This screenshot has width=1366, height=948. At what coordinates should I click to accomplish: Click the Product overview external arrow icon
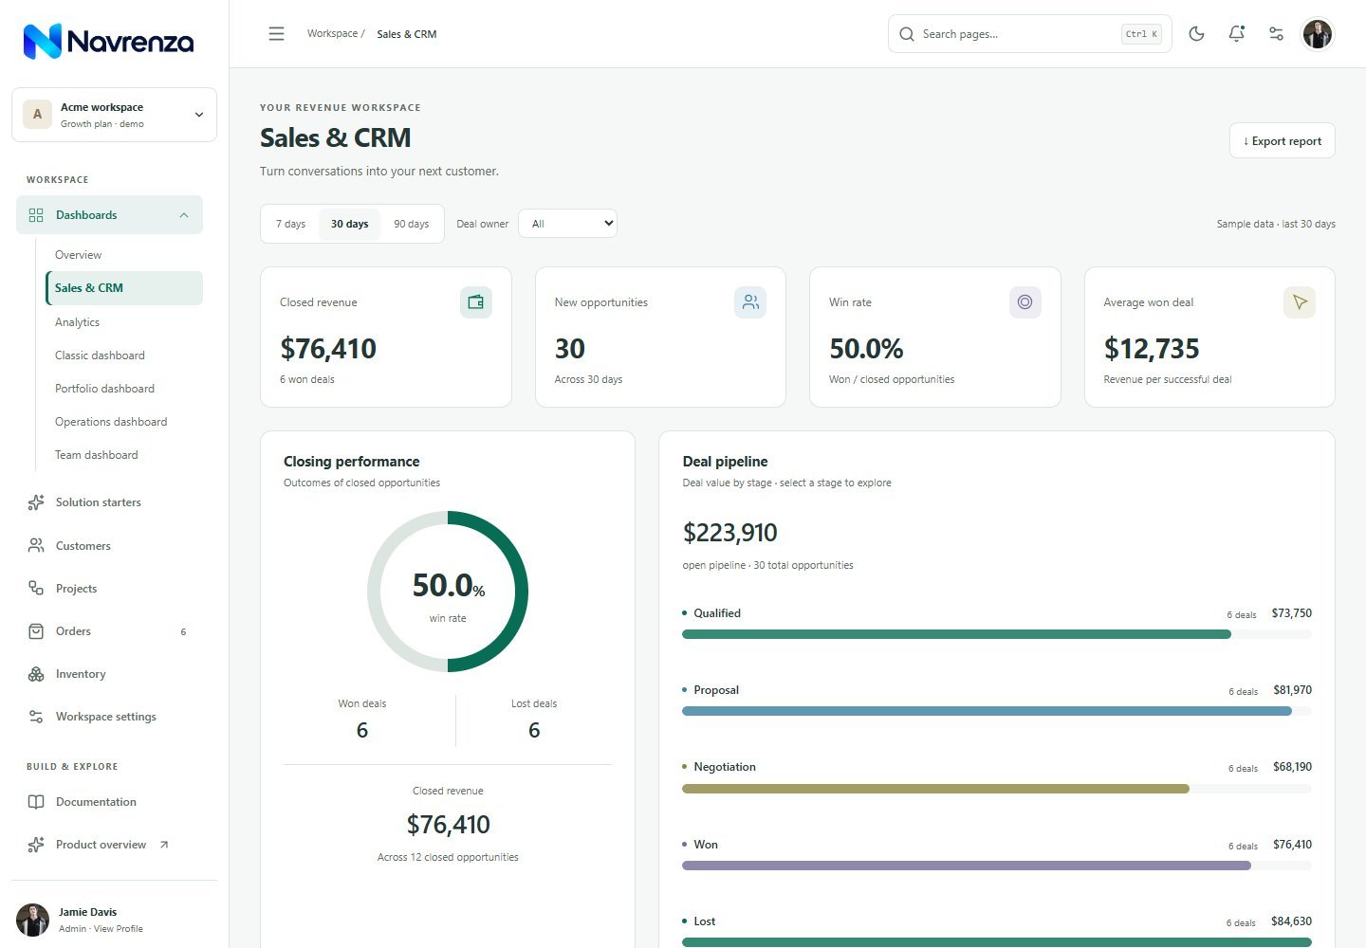click(x=164, y=845)
